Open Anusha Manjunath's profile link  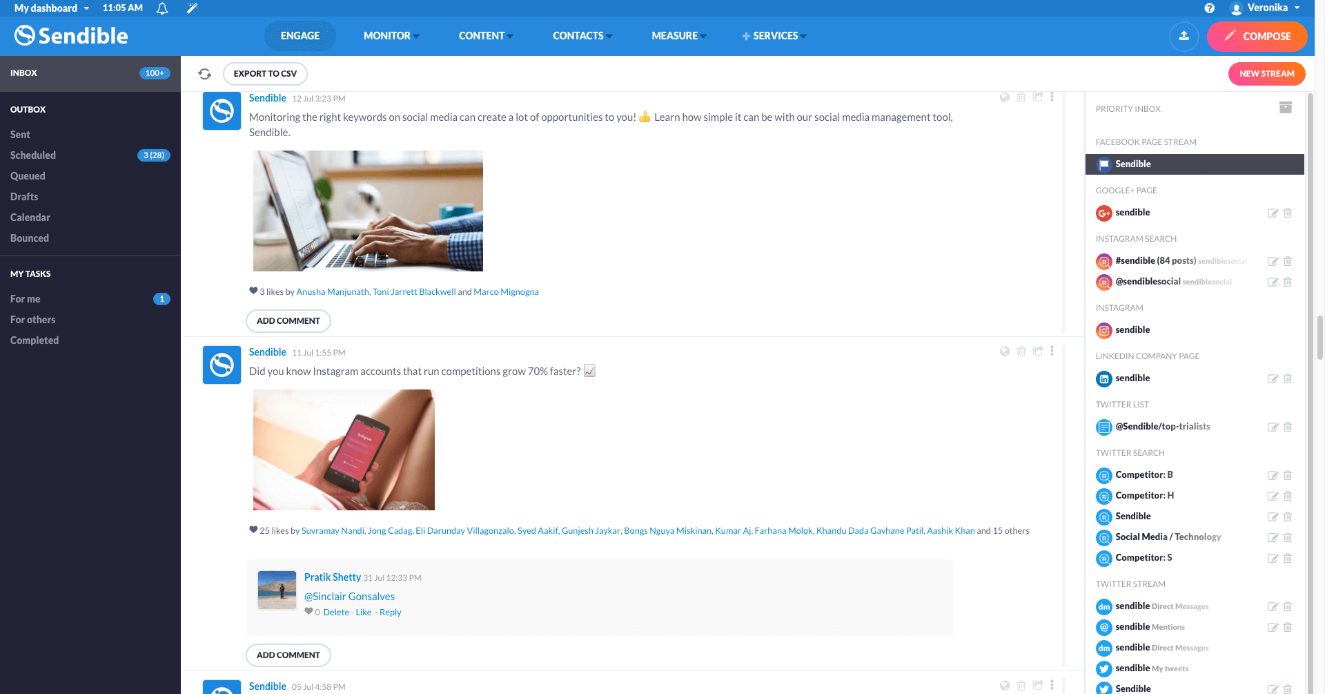tap(333, 292)
